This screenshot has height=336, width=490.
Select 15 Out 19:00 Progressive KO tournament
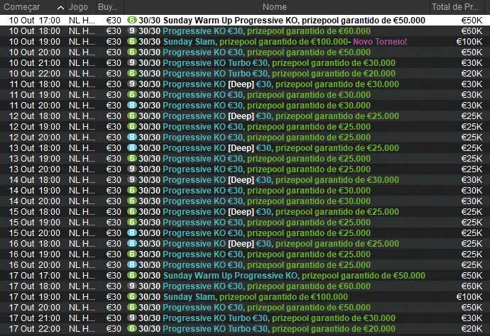click(x=245, y=222)
